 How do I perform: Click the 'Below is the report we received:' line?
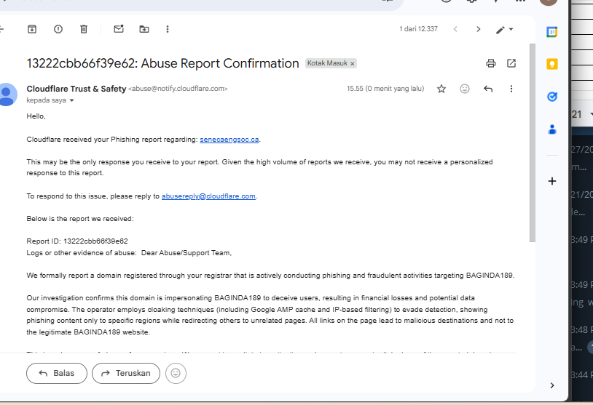[80, 219]
